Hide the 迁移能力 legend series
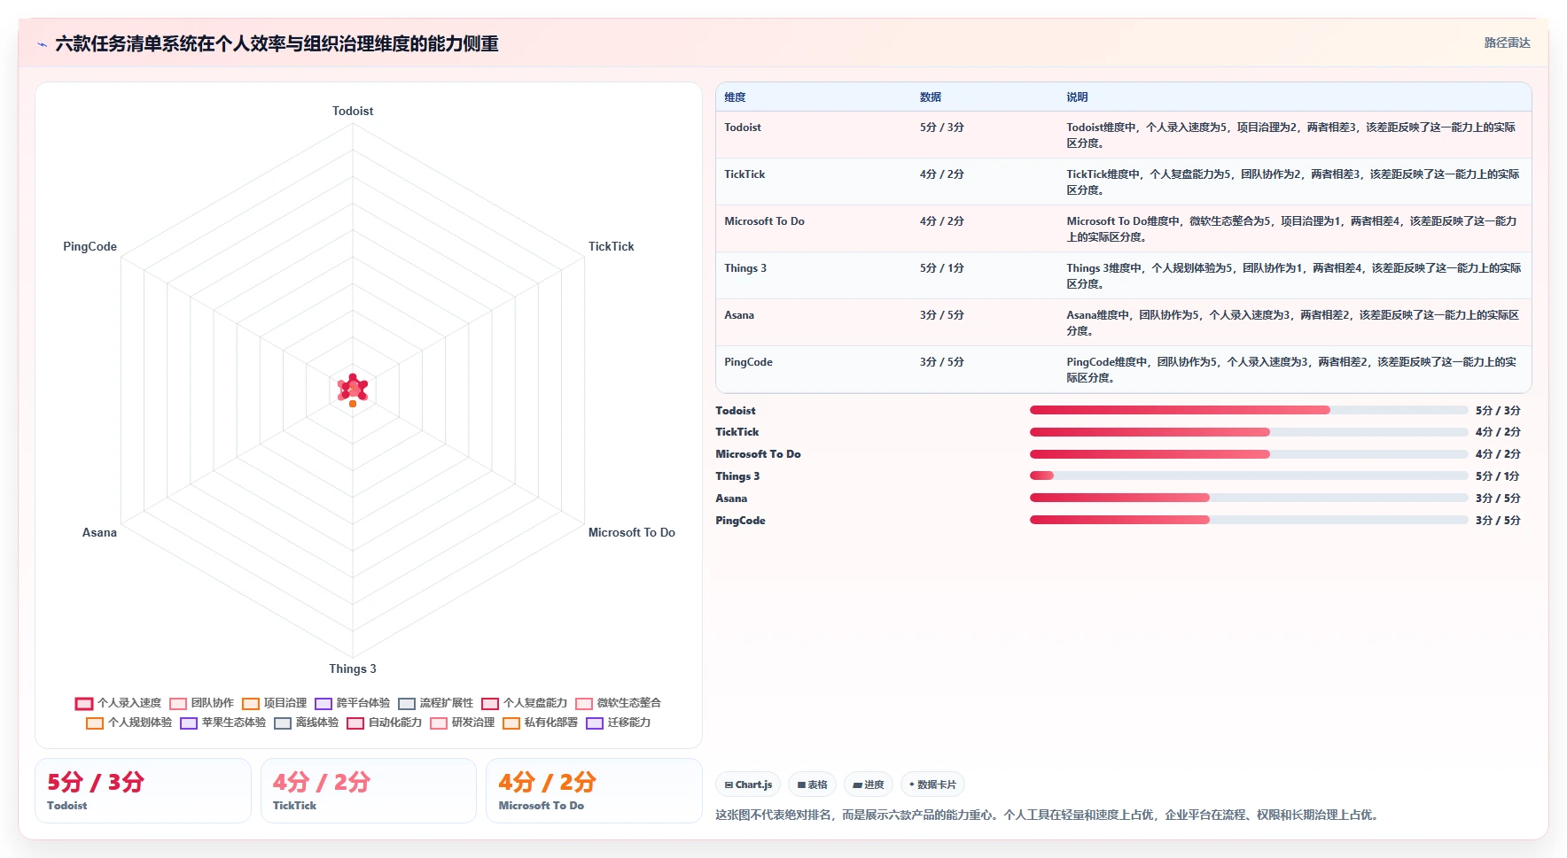The width and height of the screenshot is (1567, 858). pos(619,723)
